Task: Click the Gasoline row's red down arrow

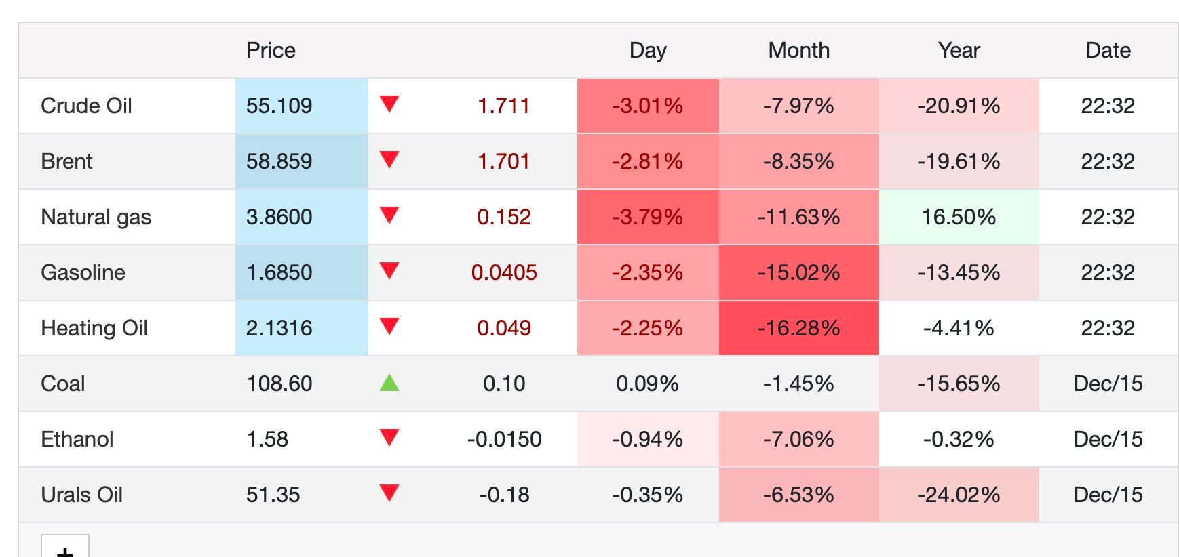Action: [389, 271]
